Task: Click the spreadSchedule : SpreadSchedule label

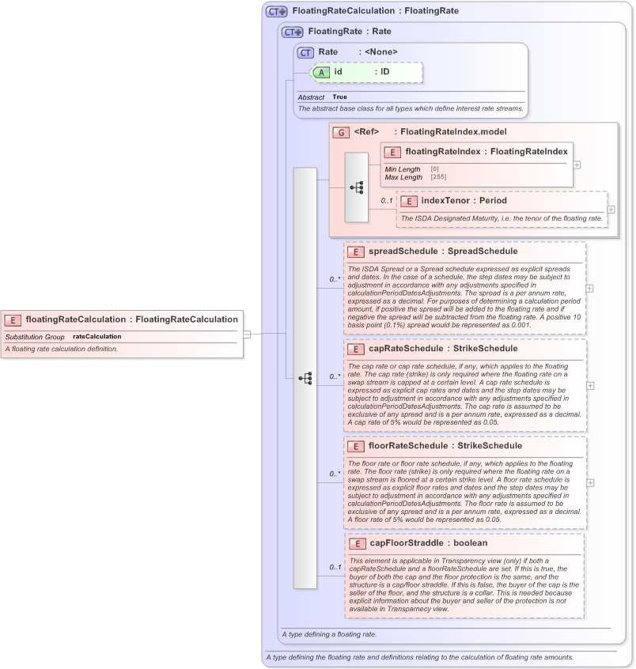Action: [x=443, y=251]
